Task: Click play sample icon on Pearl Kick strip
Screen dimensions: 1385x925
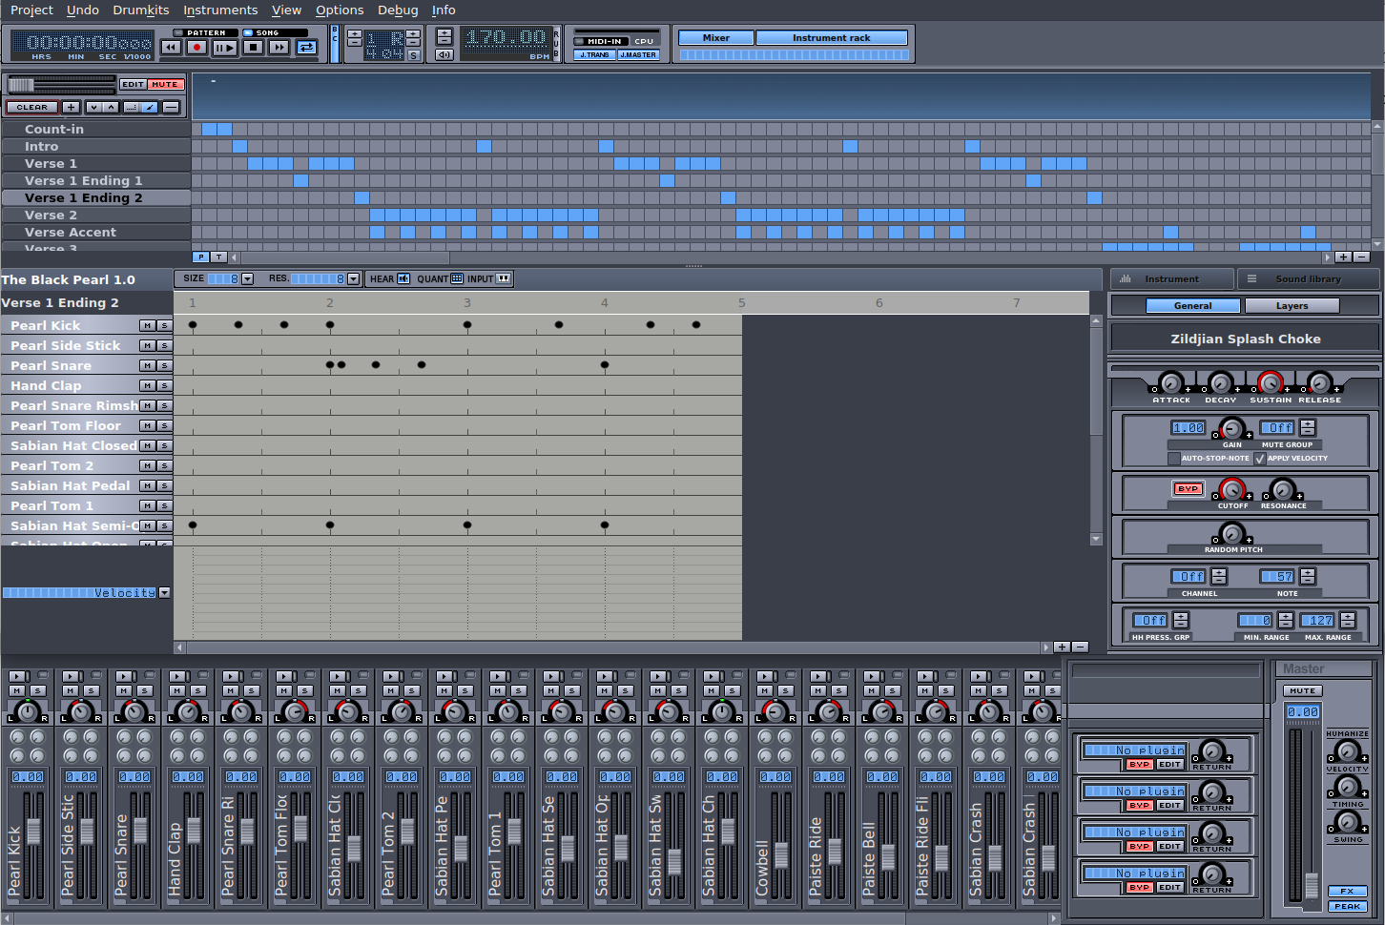Action: click(x=17, y=676)
